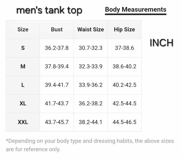Click bust value 36.2-37.8 for size S

click(57, 48)
